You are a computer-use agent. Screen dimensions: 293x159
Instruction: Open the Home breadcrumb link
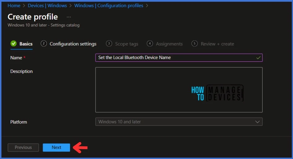(x=14, y=6)
